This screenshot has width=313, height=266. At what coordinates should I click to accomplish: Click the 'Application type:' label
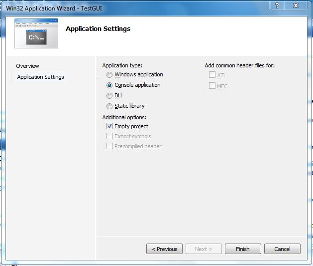pos(122,65)
